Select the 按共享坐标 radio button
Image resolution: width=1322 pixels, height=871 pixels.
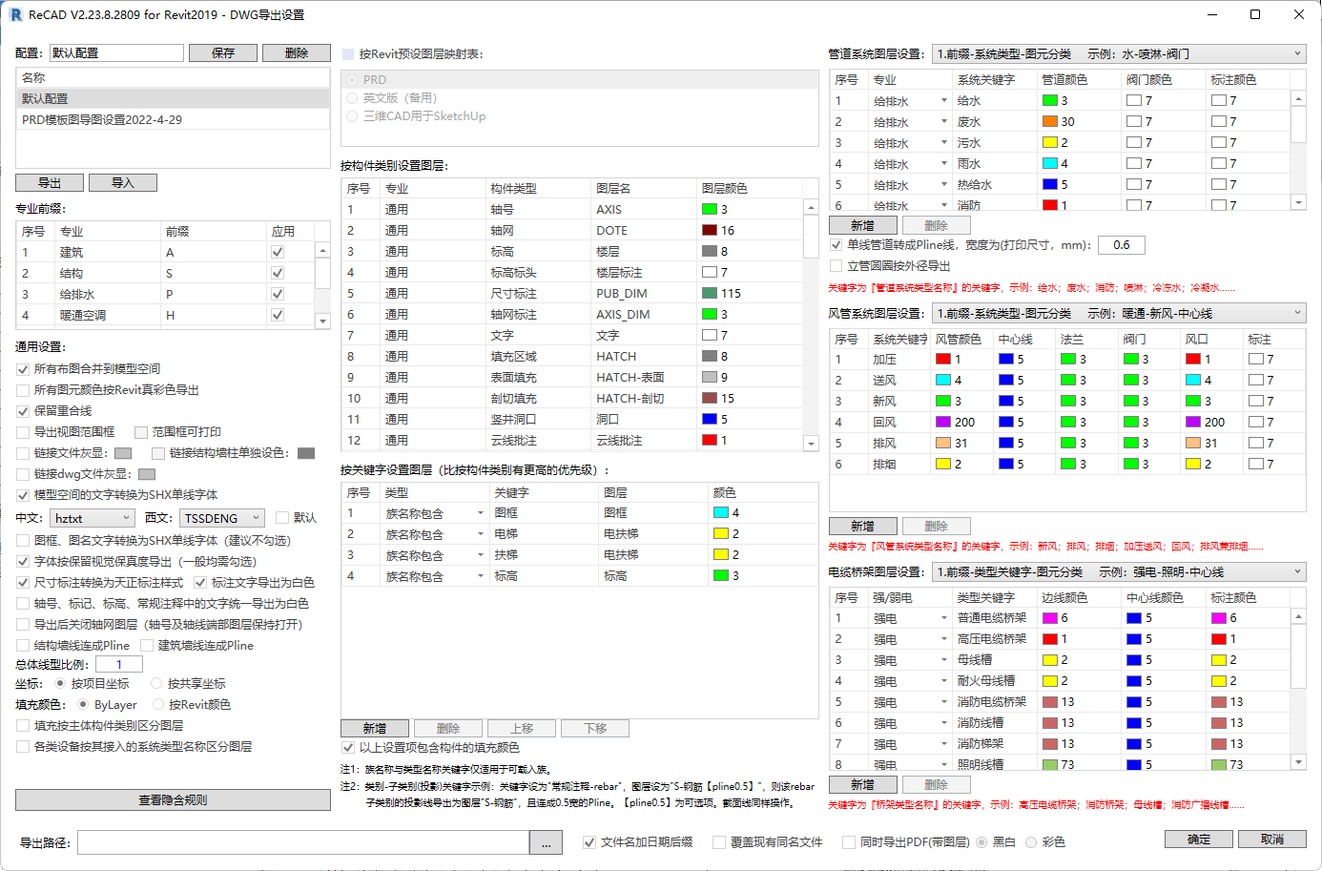(157, 684)
